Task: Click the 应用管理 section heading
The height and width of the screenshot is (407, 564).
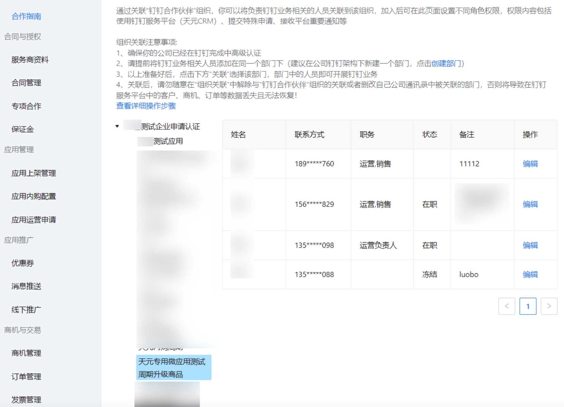Action: (19, 149)
